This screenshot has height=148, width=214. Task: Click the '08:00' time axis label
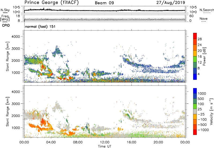78,142
